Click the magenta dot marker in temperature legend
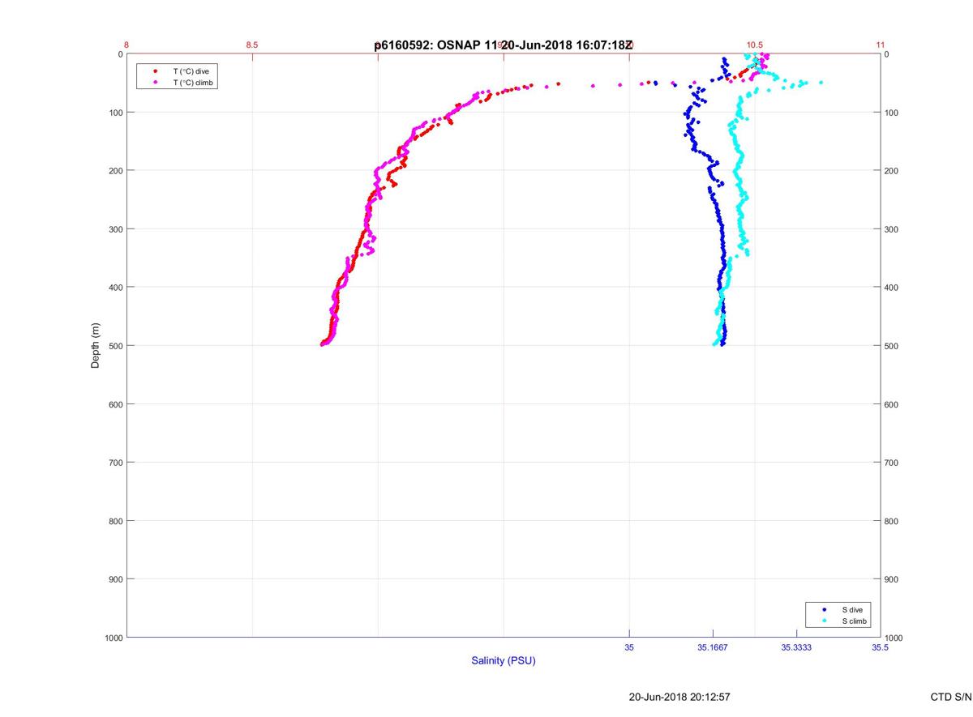 point(155,83)
